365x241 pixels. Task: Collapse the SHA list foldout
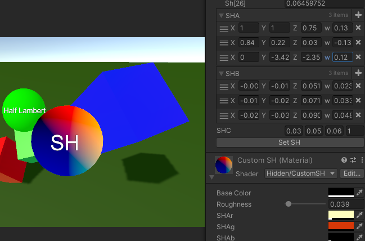221,16
